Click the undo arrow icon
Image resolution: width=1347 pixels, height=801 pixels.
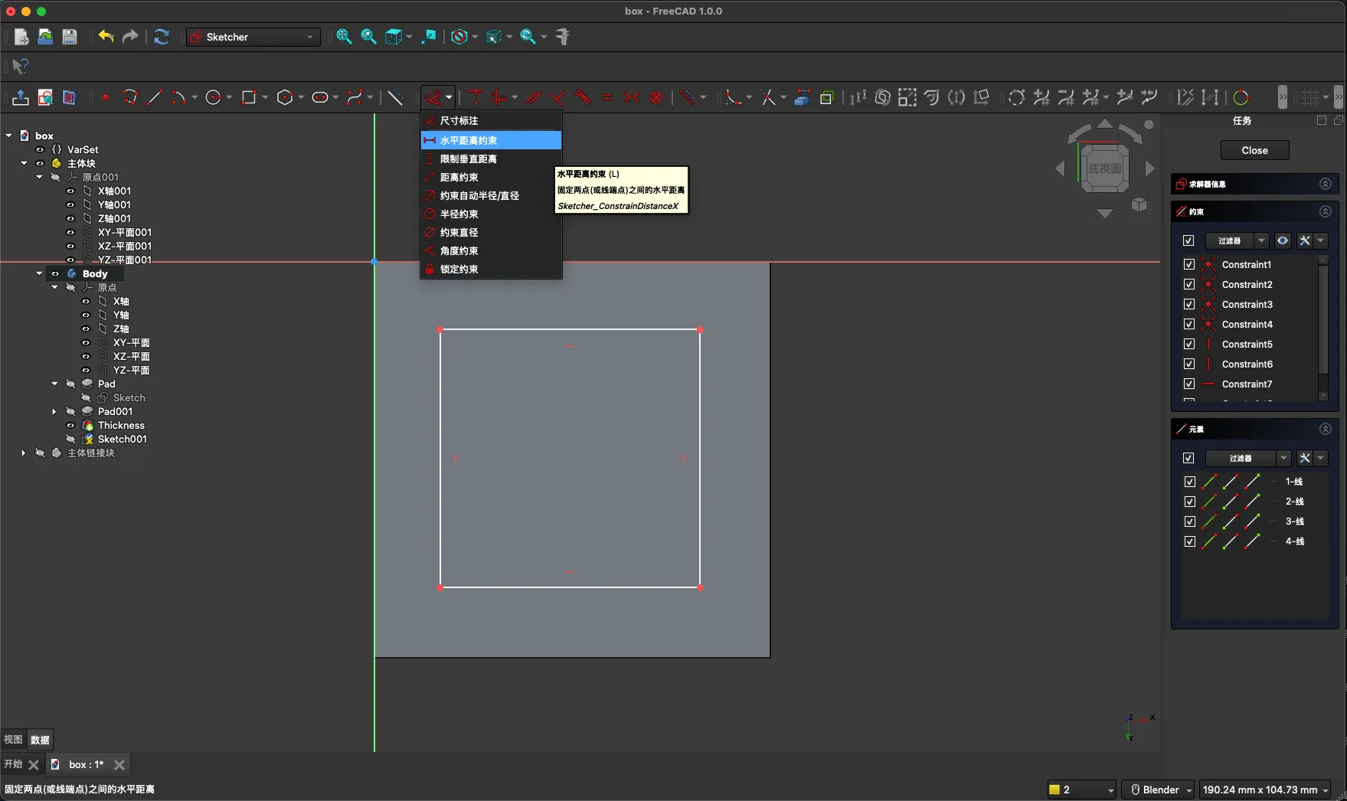click(106, 37)
